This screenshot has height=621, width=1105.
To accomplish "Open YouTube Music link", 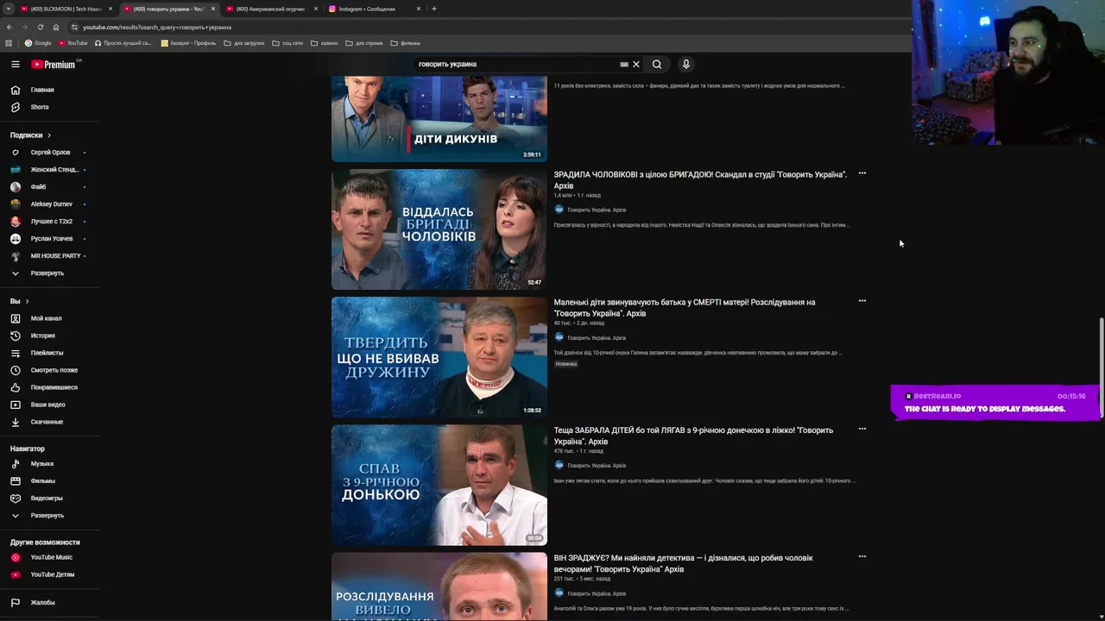I will [50, 557].
